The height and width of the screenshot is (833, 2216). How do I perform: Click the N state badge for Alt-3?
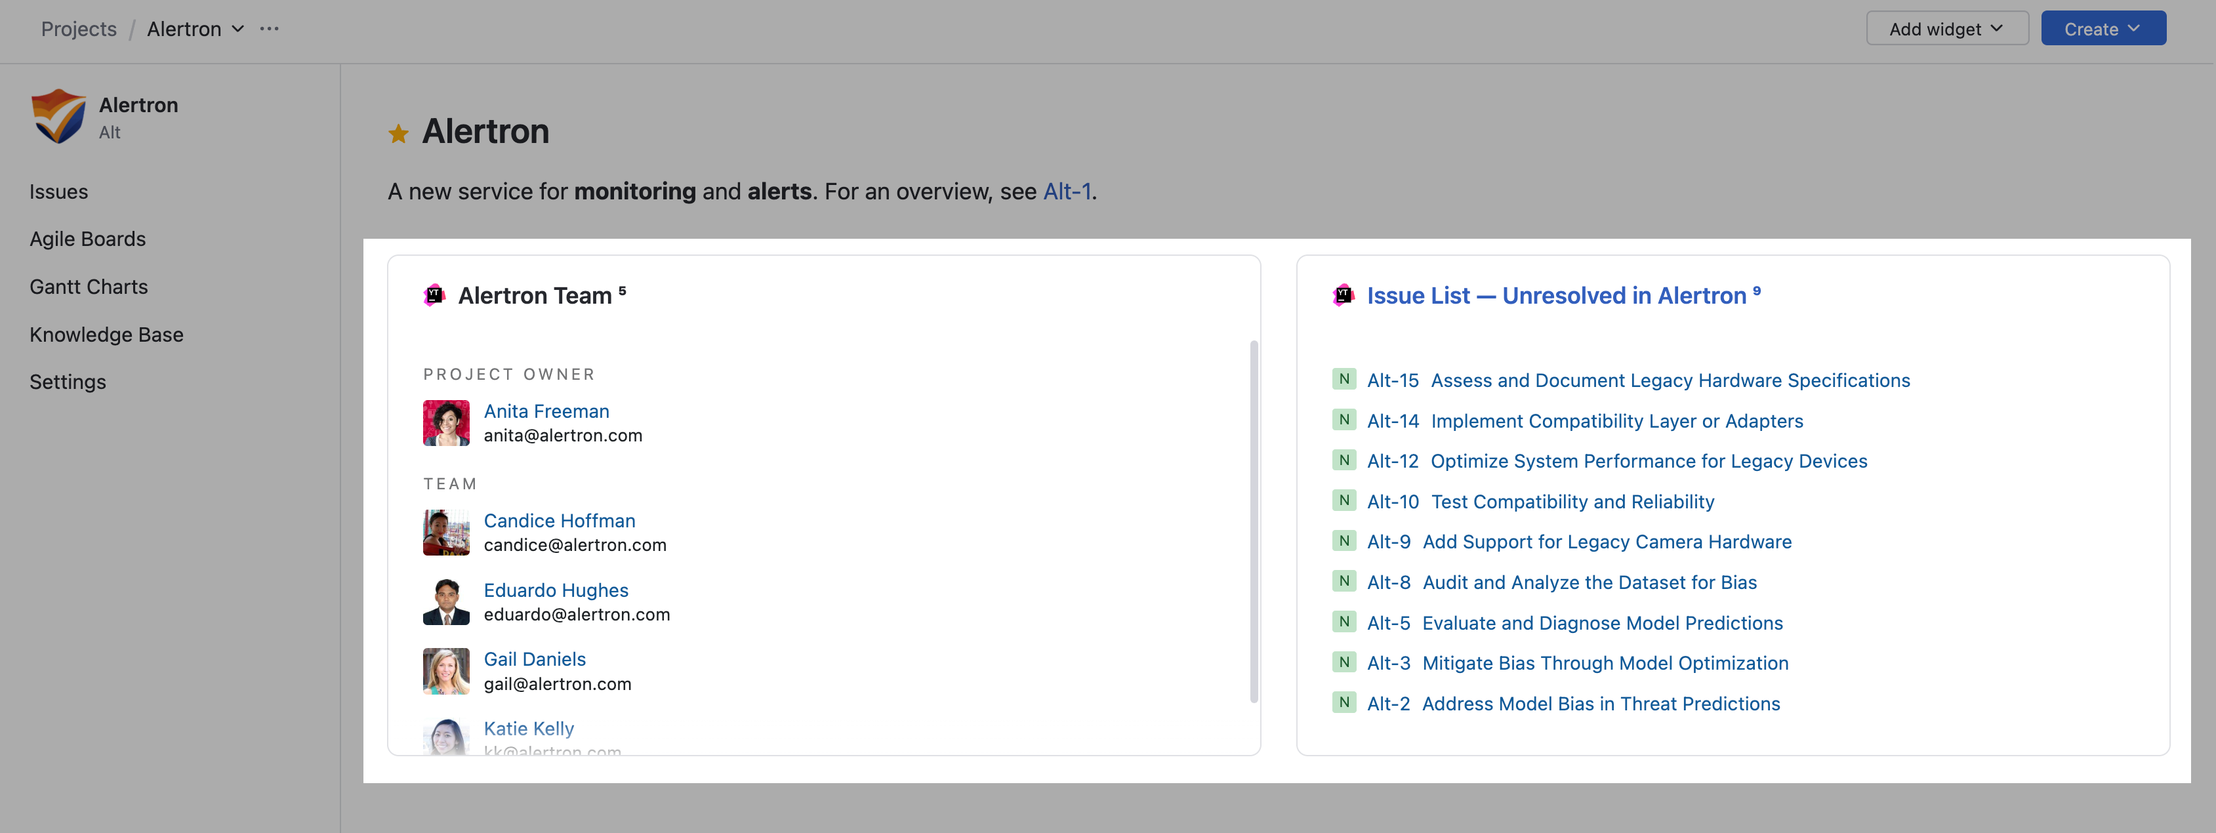click(x=1344, y=662)
